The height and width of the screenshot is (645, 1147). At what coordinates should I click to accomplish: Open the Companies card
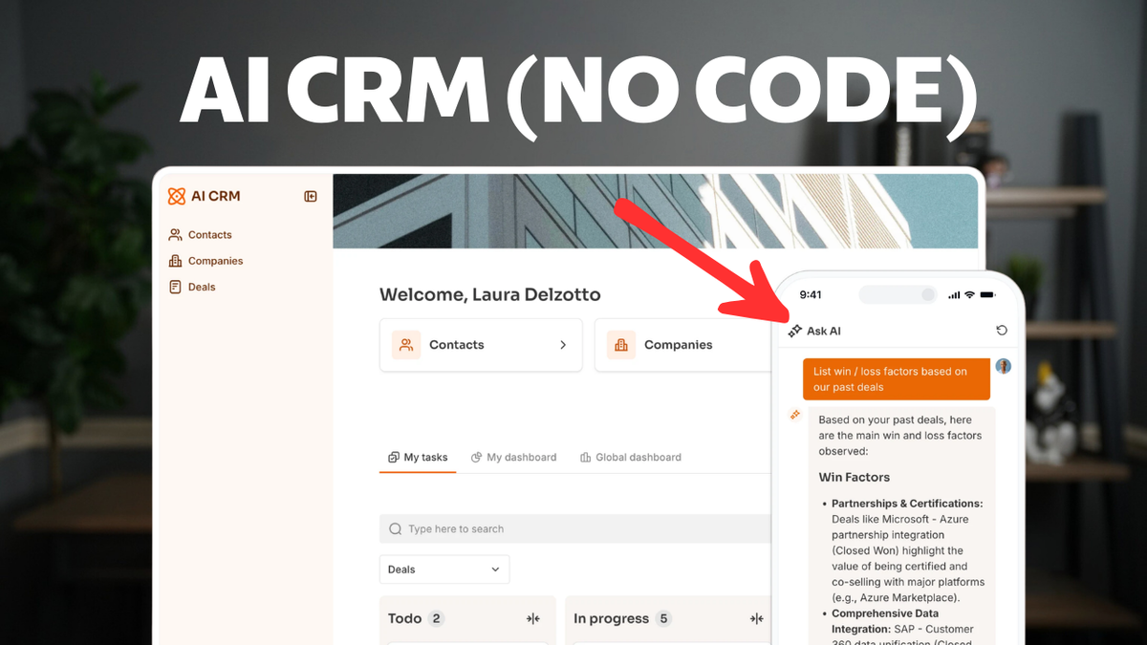(x=682, y=345)
